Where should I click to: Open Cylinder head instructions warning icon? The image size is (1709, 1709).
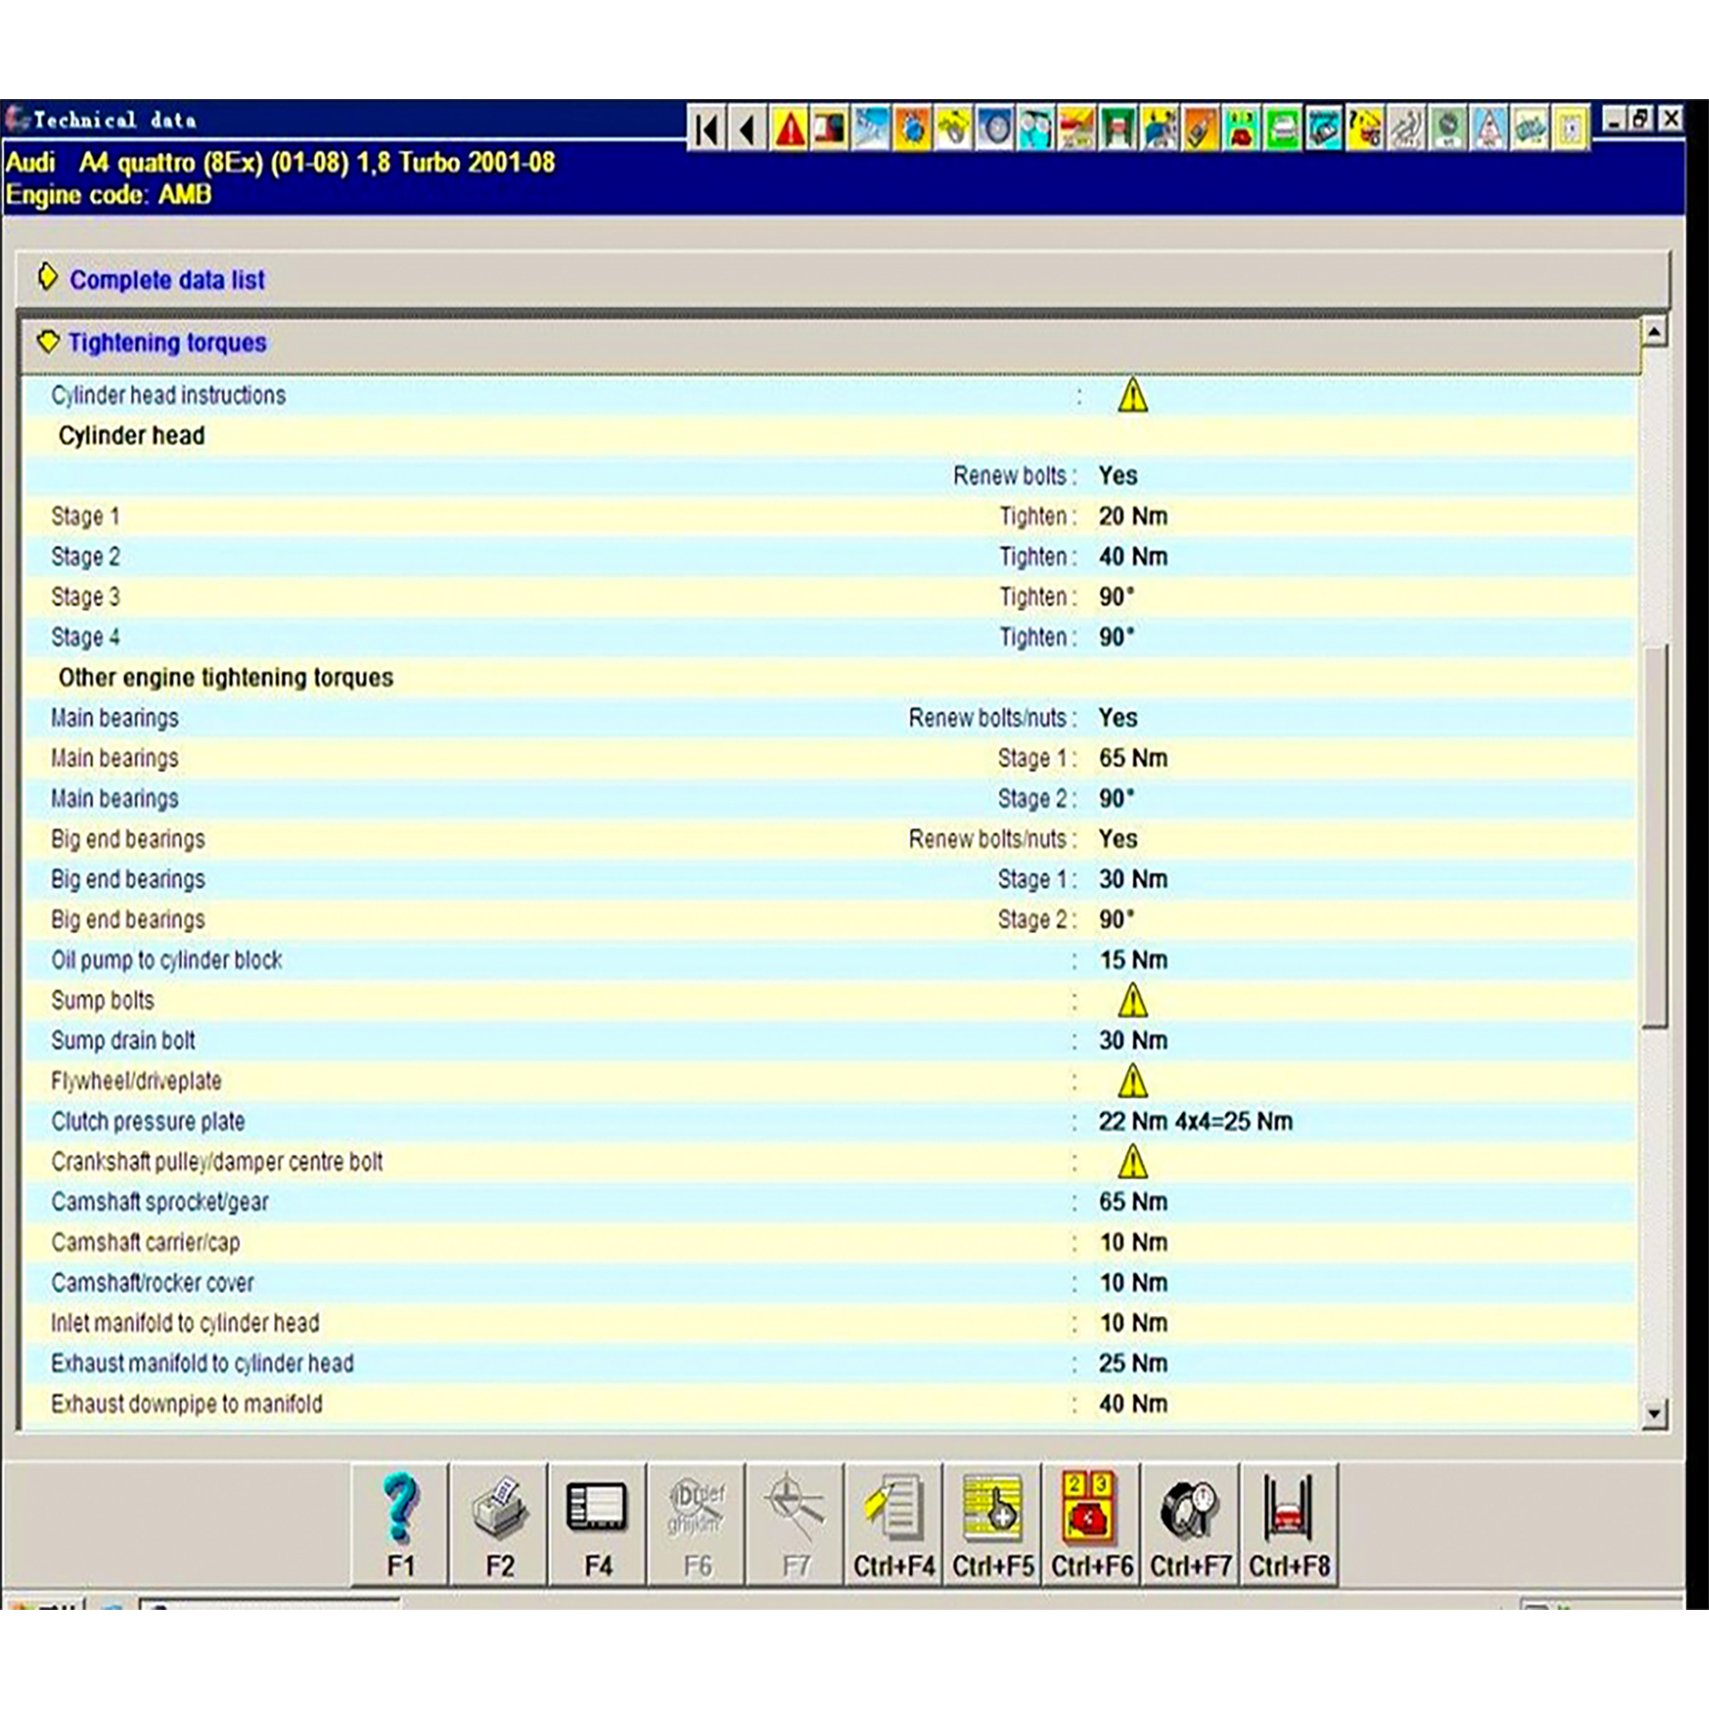pyautogui.click(x=1132, y=396)
